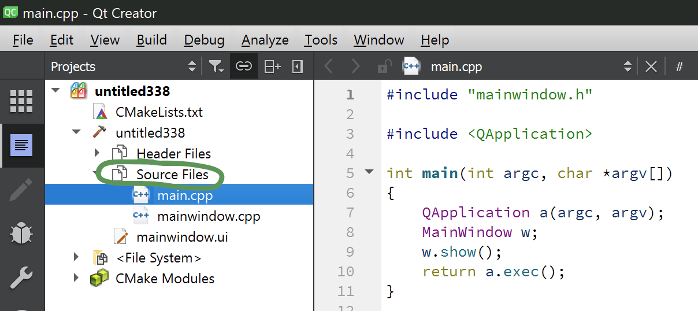Select mainwindow.cpp in project tree
The image size is (698, 311).
[208, 217]
